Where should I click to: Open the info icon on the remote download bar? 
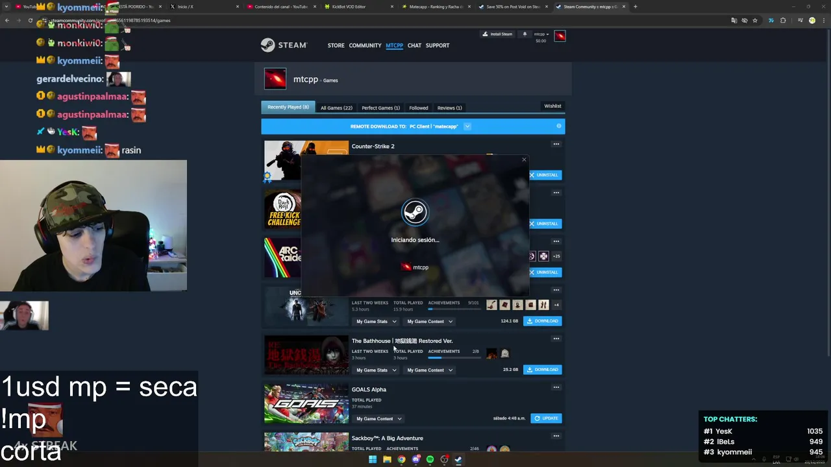click(558, 126)
